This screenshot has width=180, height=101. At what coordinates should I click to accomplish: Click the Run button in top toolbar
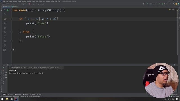point(160,4)
